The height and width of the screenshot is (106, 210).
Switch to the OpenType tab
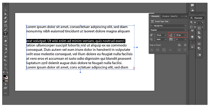pos(174,16)
